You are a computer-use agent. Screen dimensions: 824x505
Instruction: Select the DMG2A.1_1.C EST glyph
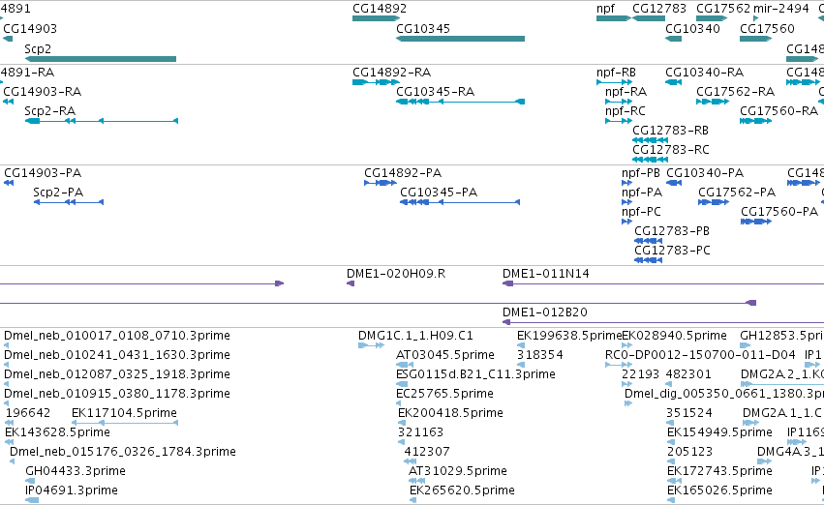pos(751,423)
